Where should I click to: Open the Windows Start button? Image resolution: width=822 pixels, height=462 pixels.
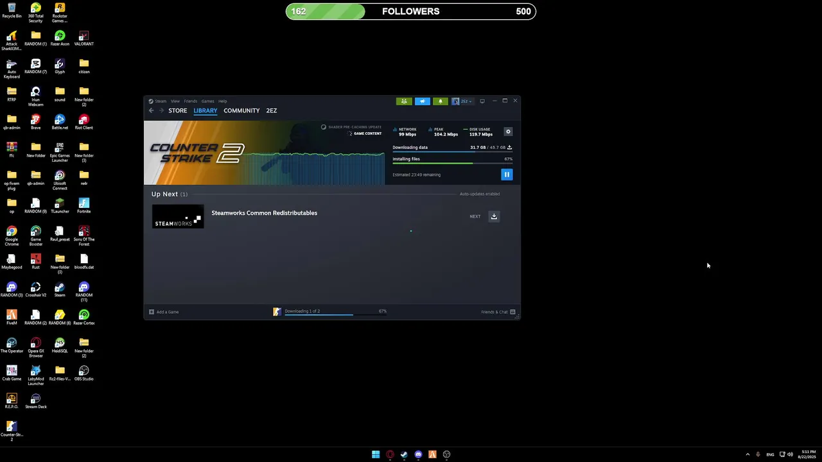point(376,454)
